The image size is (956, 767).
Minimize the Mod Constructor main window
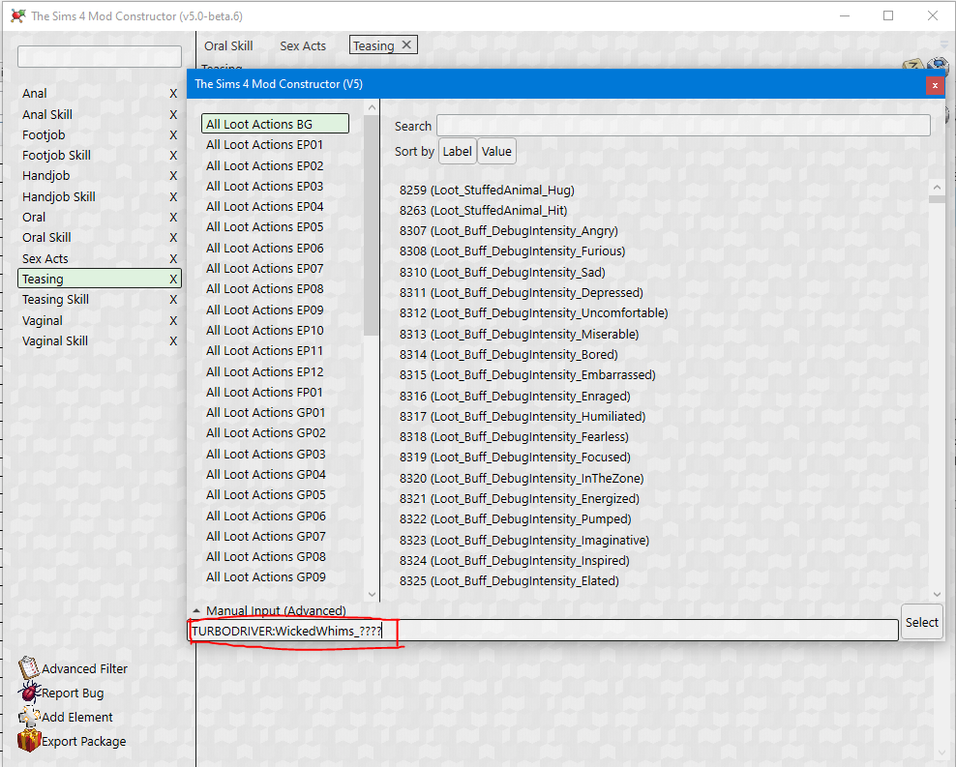tap(845, 15)
